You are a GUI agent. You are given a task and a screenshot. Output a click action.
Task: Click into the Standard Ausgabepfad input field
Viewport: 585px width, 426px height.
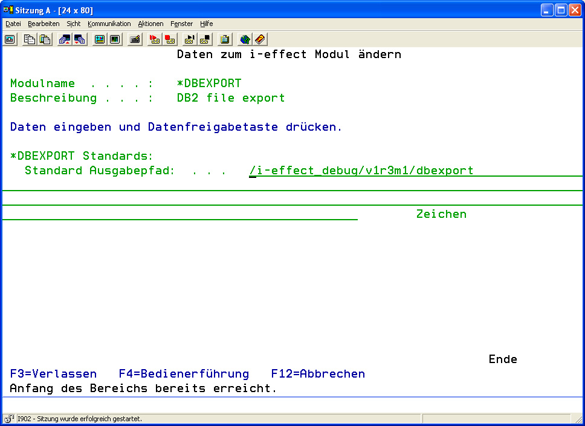[x=361, y=171]
